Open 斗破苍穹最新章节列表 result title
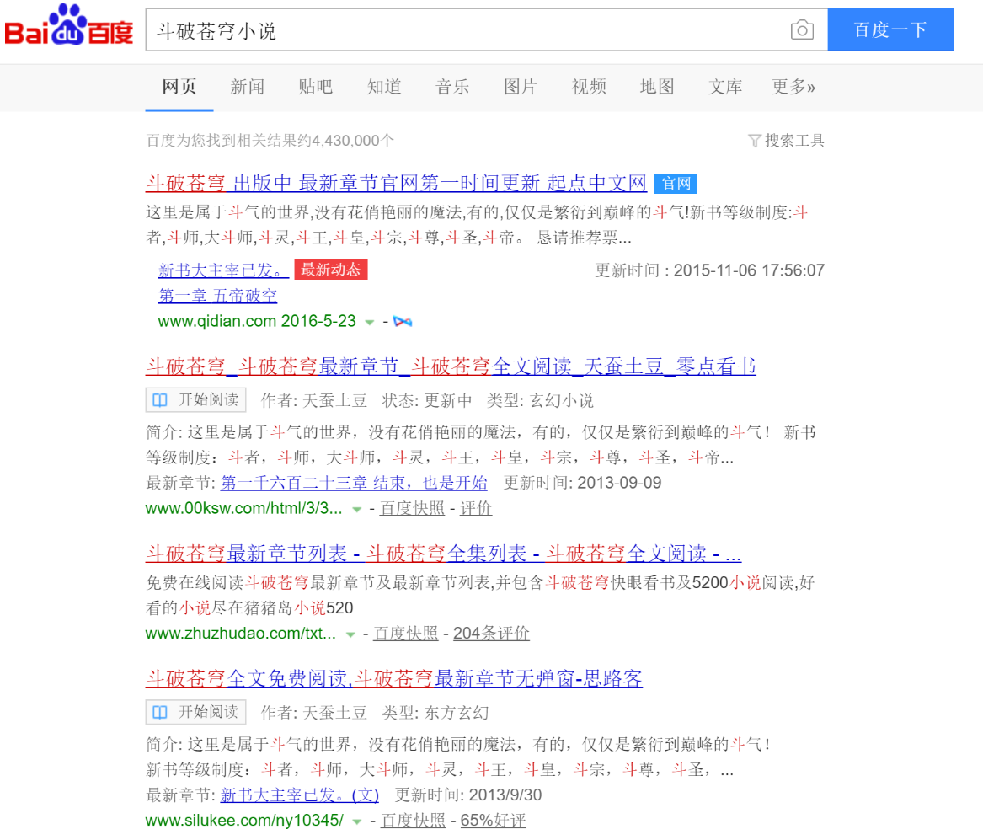Image resolution: width=983 pixels, height=840 pixels. pos(443,554)
